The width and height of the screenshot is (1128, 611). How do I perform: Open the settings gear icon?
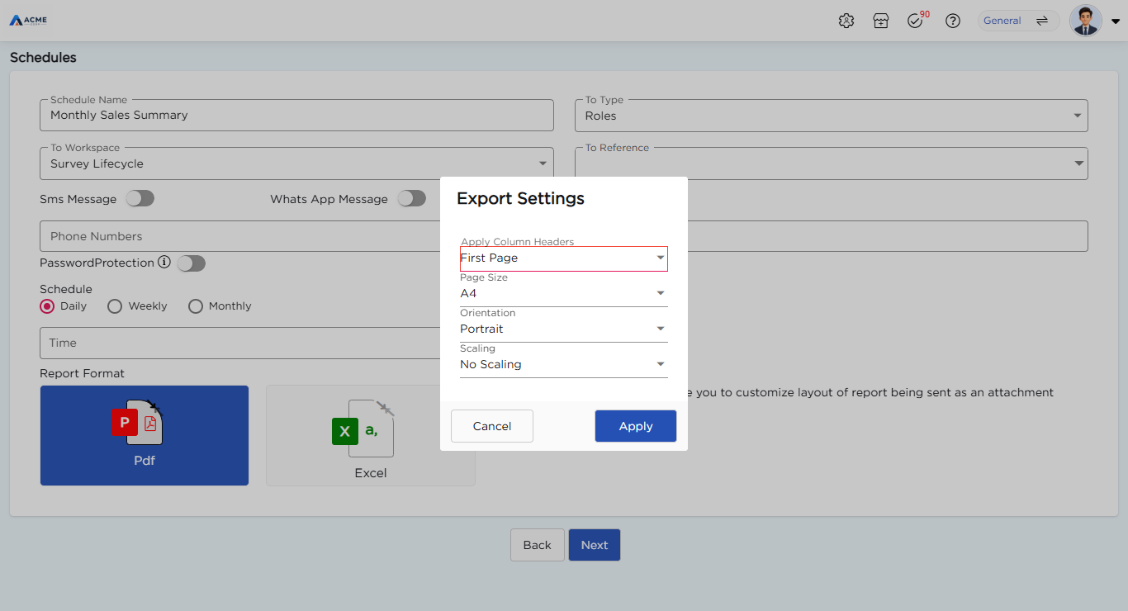846,21
